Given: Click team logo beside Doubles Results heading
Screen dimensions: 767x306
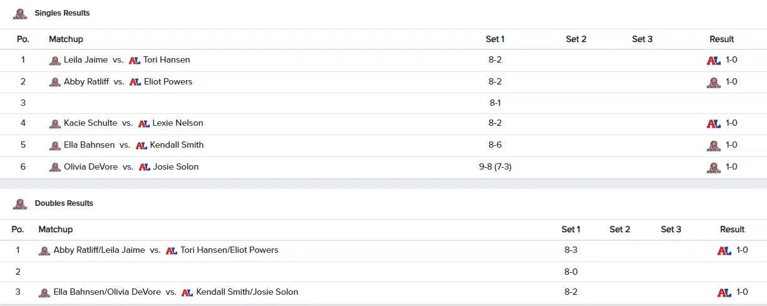Looking at the screenshot, I should 21,204.
